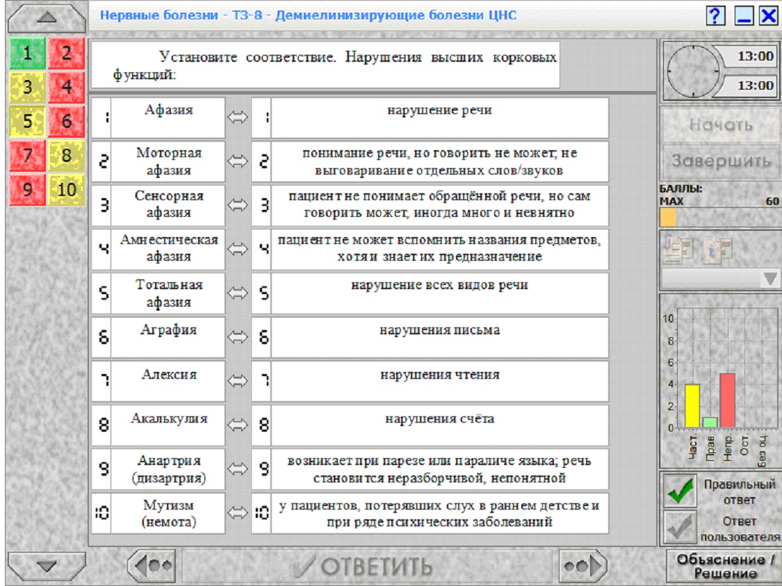Open the help question mark icon
This screenshot has height=586, width=782.
coord(715,15)
